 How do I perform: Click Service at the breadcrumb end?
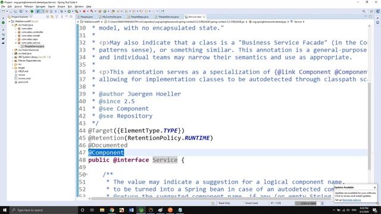point(298,22)
